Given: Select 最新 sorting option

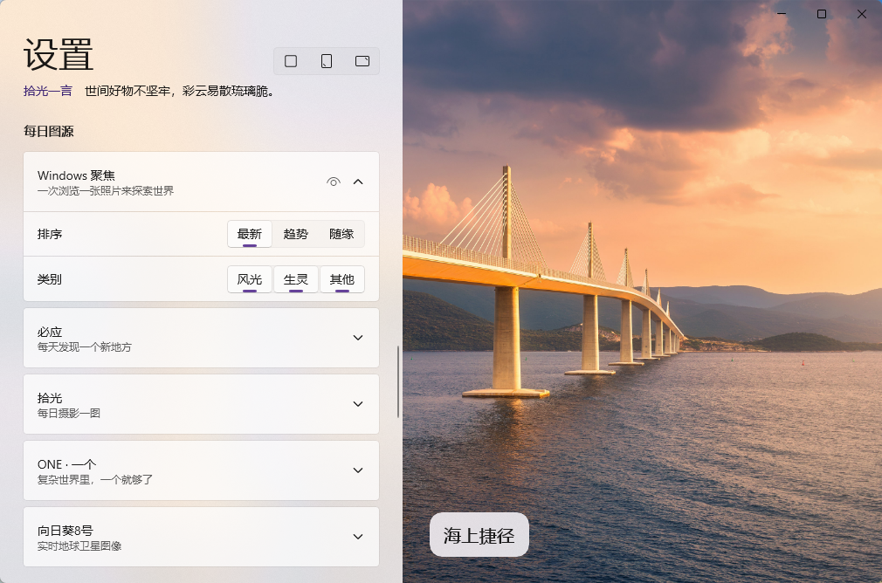Looking at the screenshot, I should pos(250,234).
